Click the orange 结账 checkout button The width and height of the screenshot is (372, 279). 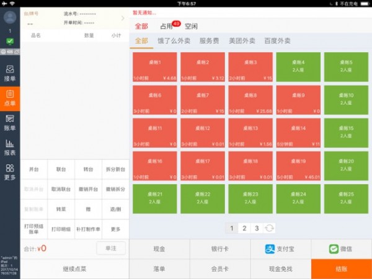[x=341, y=269]
